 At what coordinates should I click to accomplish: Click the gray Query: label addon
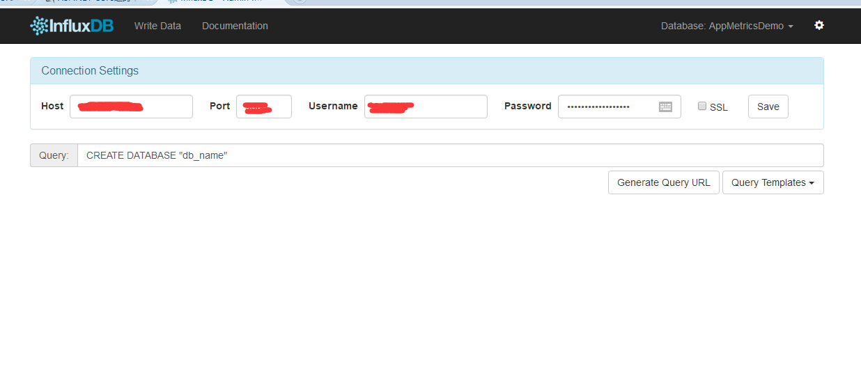[54, 155]
